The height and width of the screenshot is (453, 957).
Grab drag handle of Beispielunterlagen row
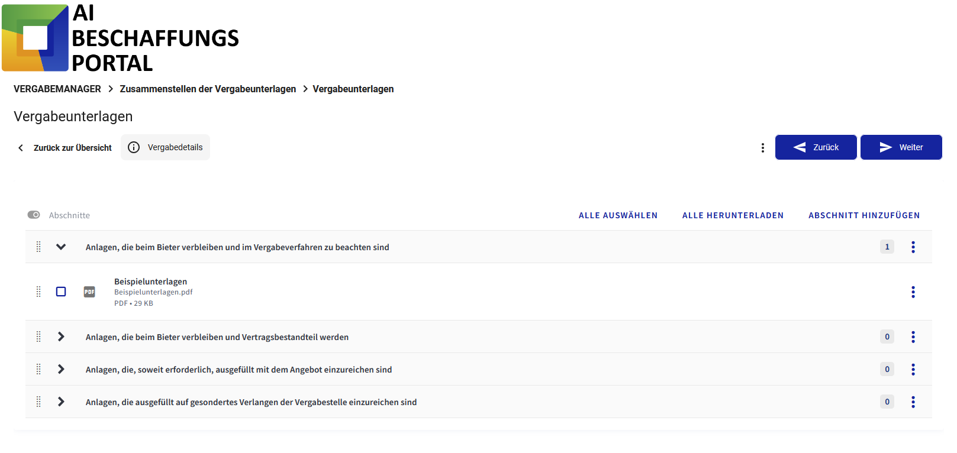38,292
